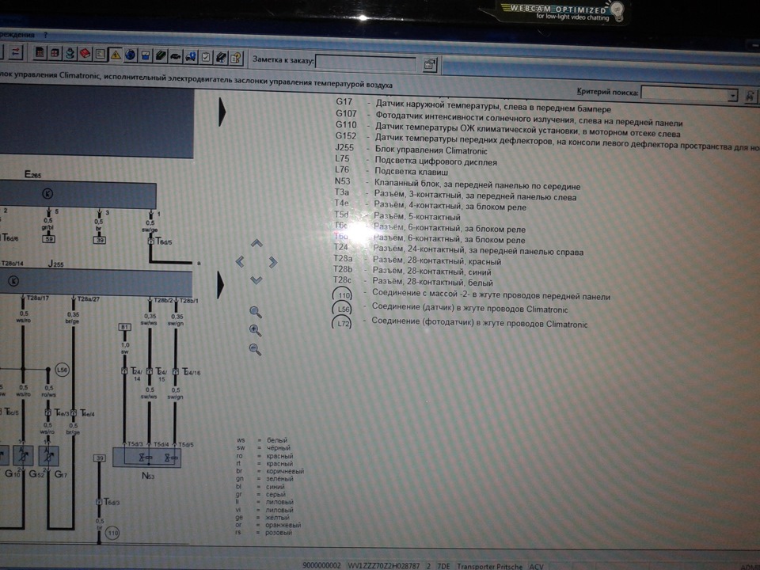Viewport: 760px width, 570px height.
Task: Select legend entry T28a red 28-pin connector
Action: [x=417, y=260]
